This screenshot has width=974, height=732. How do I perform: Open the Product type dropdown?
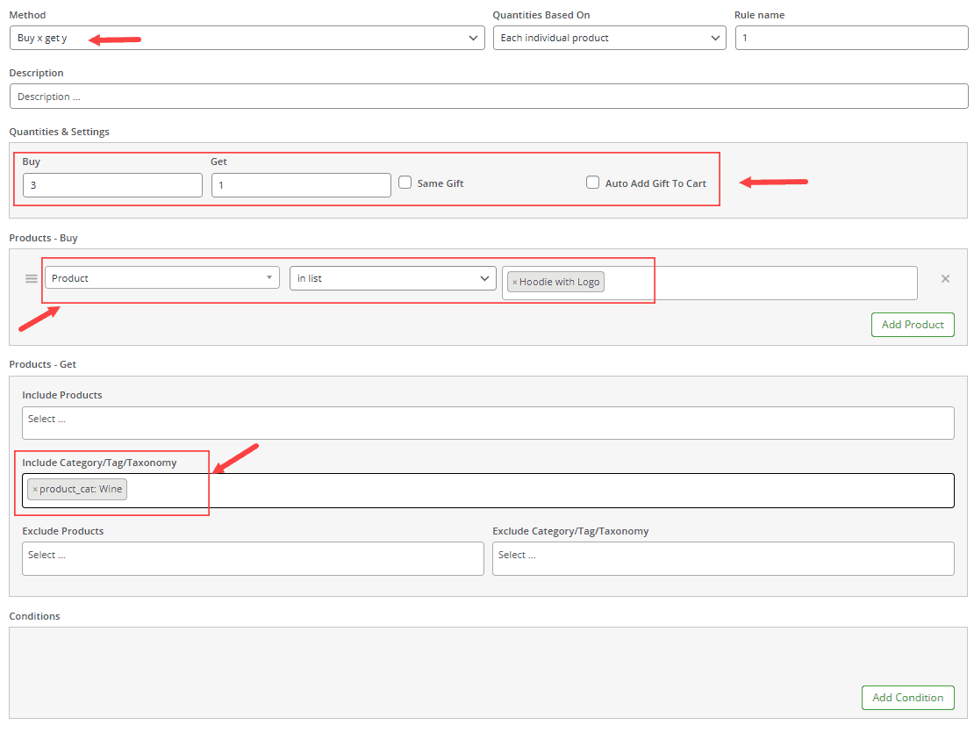[x=162, y=278]
